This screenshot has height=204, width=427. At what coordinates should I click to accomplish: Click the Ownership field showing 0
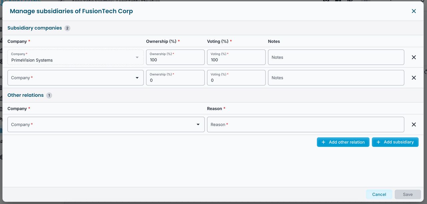tap(175, 78)
